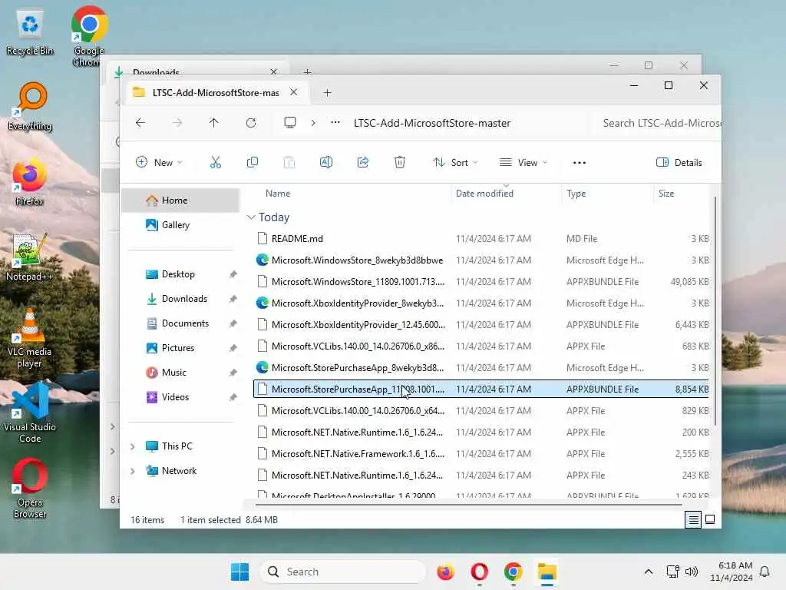Click the Search LTSC-Add-MicrosoftStore search box
Screen dimensions: 786x590
[x=658, y=124]
